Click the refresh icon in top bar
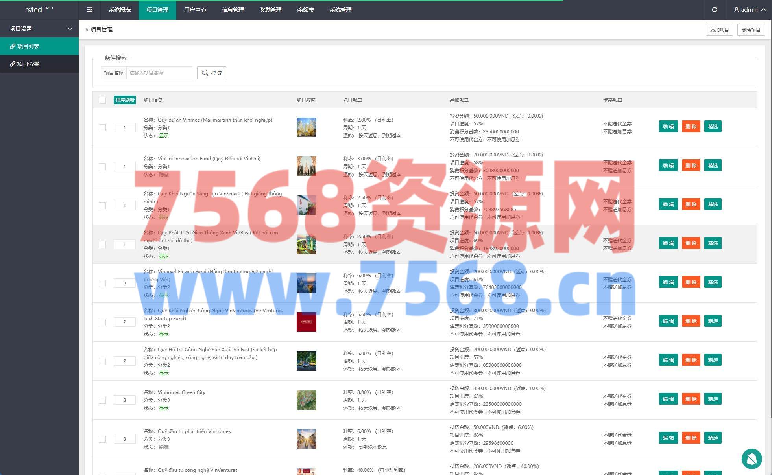Viewport: 772px width, 475px height. [x=714, y=10]
